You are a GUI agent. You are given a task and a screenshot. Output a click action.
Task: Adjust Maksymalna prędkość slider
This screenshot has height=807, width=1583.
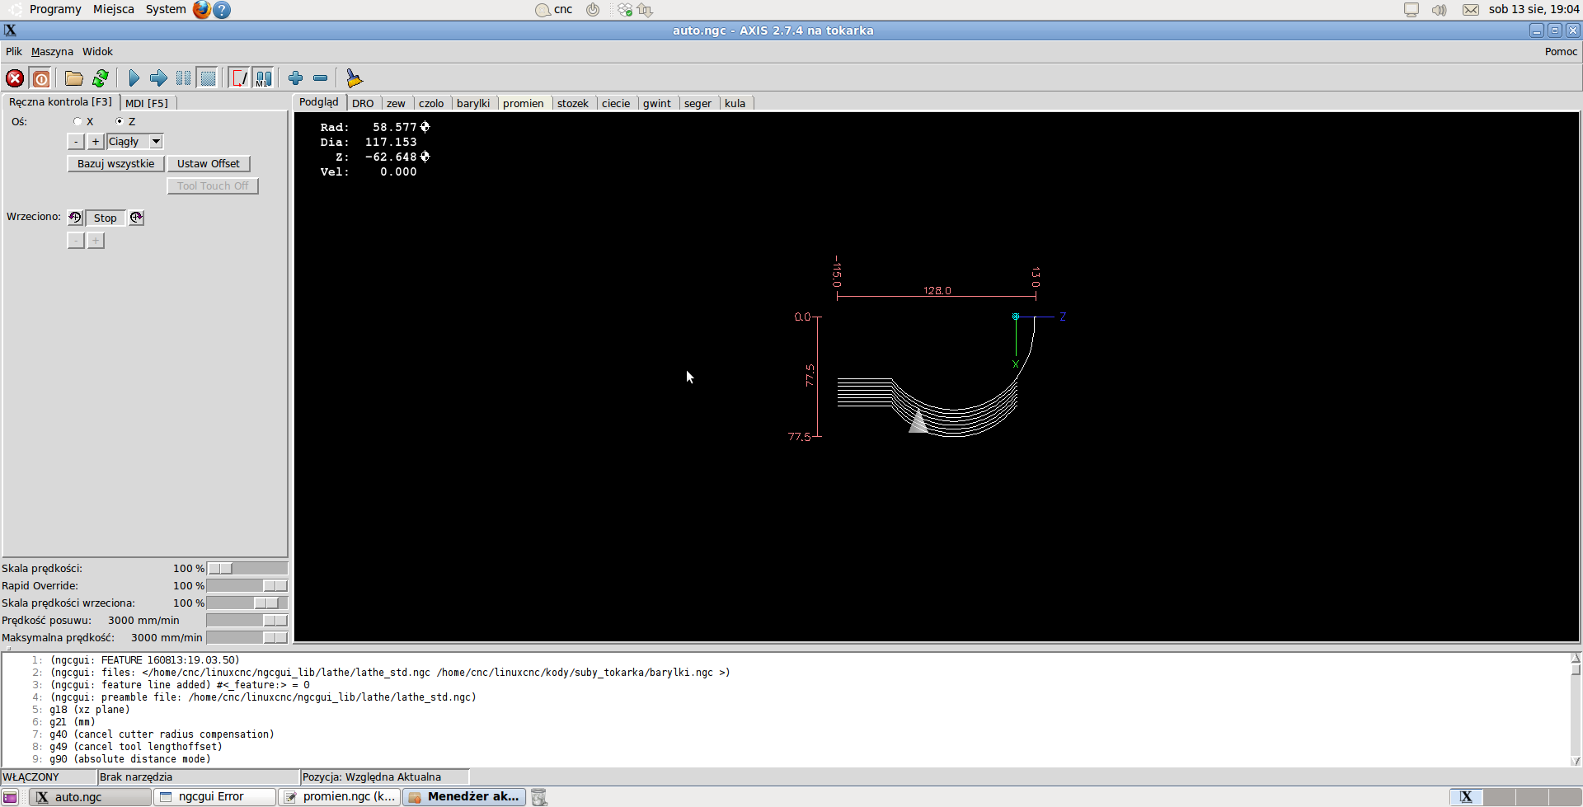pyautogui.click(x=247, y=638)
